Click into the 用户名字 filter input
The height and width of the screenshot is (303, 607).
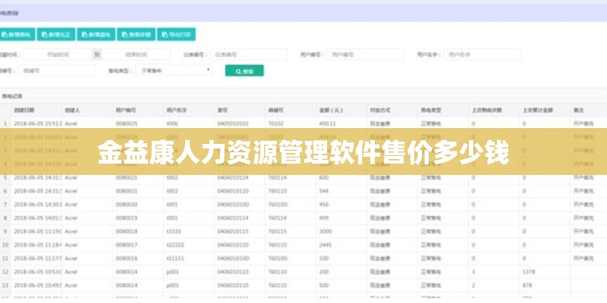483,55
